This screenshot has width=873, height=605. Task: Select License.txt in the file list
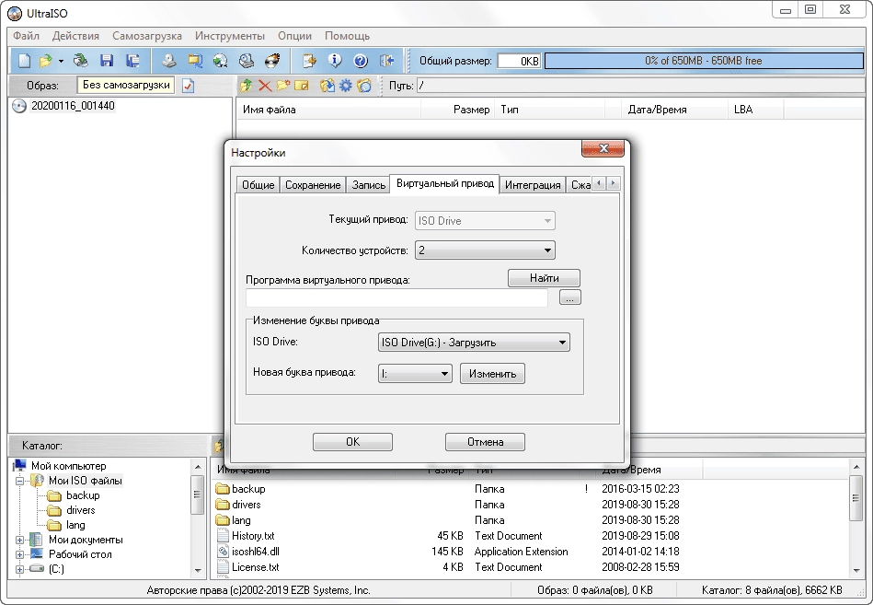pyautogui.click(x=255, y=567)
